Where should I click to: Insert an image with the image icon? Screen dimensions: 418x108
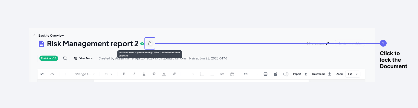(x=275, y=74)
